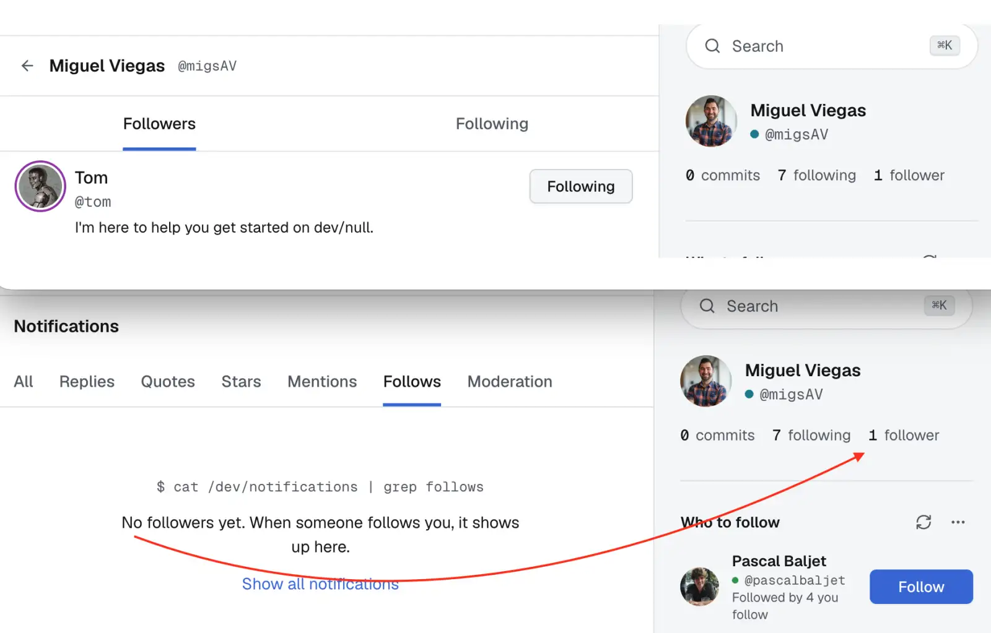Click the Miguel Viegas name in the top sidebar
991x633 pixels.
[x=808, y=110]
